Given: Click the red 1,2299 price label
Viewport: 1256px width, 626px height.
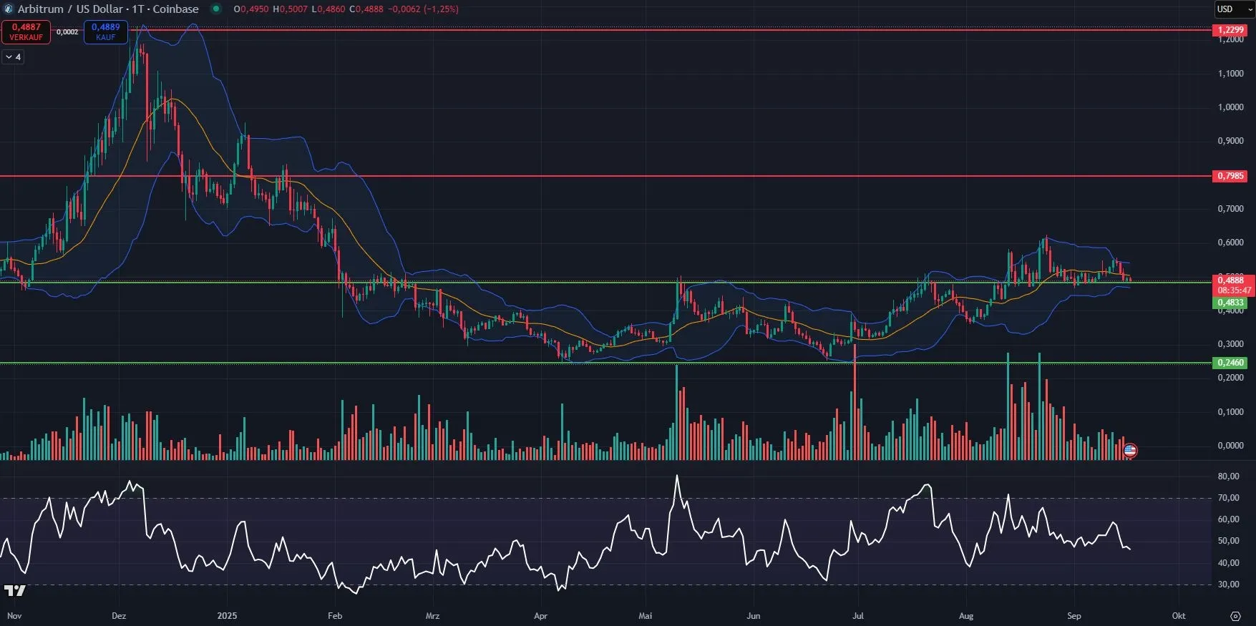Looking at the screenshot, I should point(1230,30).
